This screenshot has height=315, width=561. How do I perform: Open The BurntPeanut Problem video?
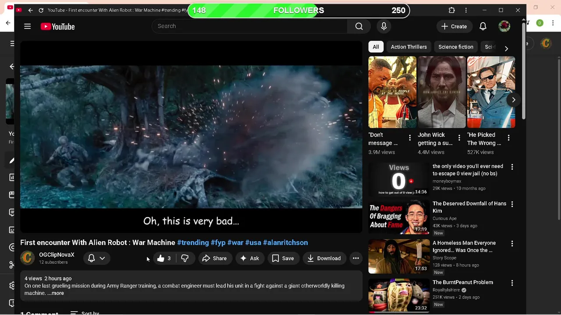(463, 282)
